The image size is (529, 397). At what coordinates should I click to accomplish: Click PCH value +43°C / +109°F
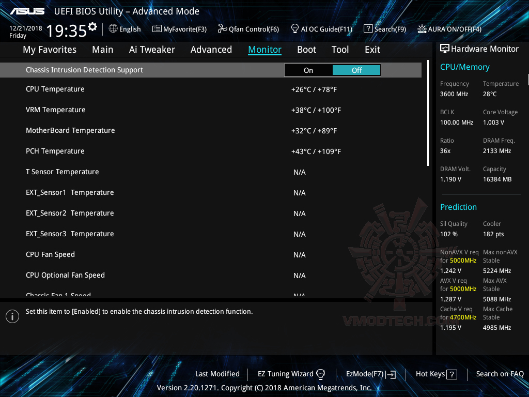[x=316, y=151]
